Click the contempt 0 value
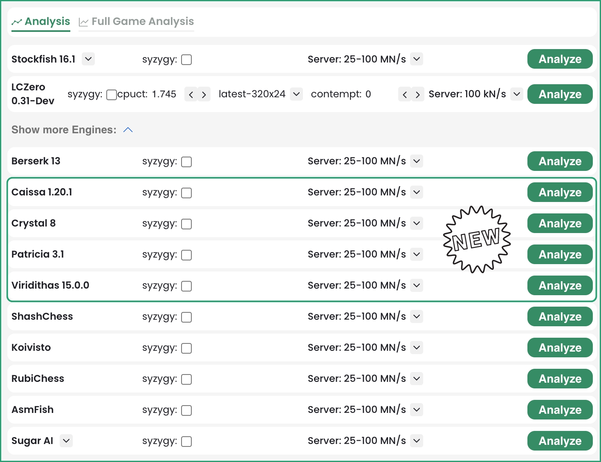 pyautogui.click(x=368, y=94)
